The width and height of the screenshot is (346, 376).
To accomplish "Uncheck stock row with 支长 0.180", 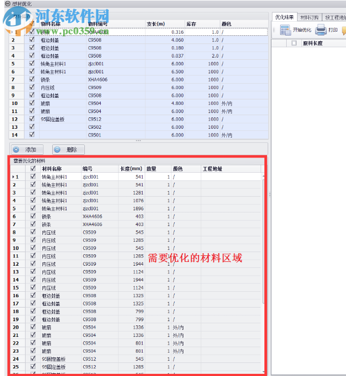I will coord(32,47).
